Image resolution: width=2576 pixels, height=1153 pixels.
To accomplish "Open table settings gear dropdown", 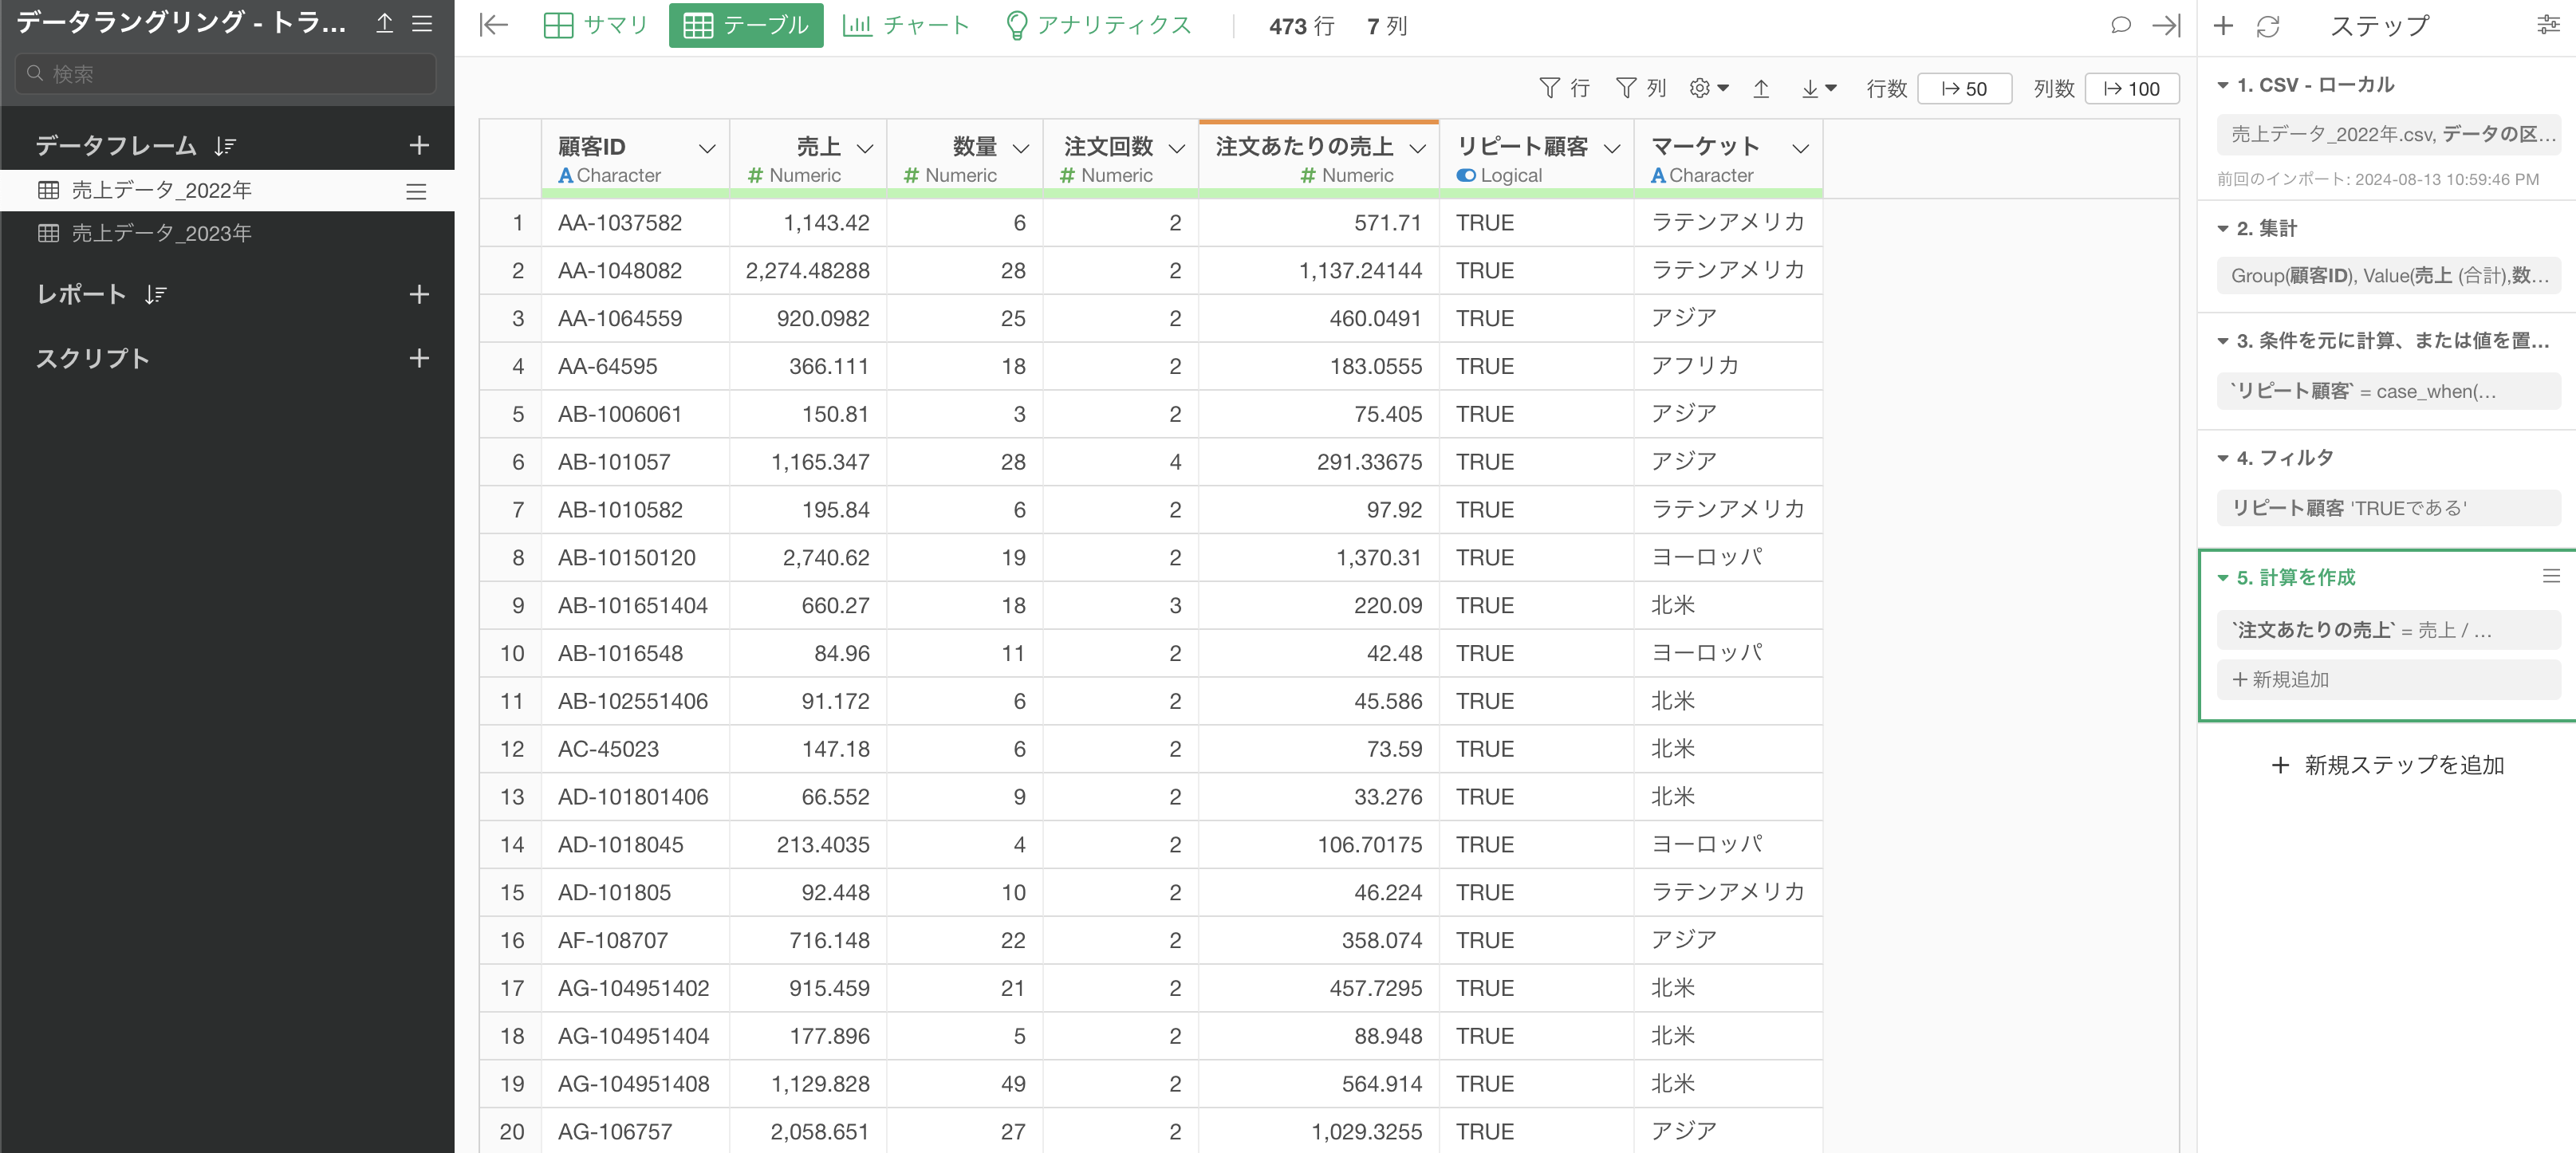I will 1709,88.
